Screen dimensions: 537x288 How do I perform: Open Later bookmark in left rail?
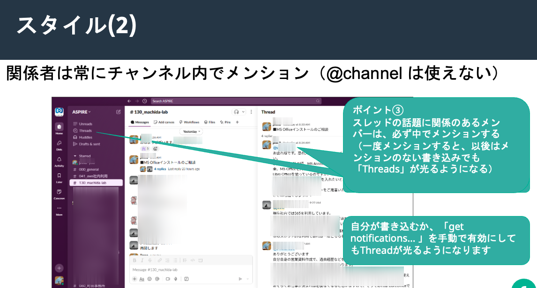click(59, 177)
